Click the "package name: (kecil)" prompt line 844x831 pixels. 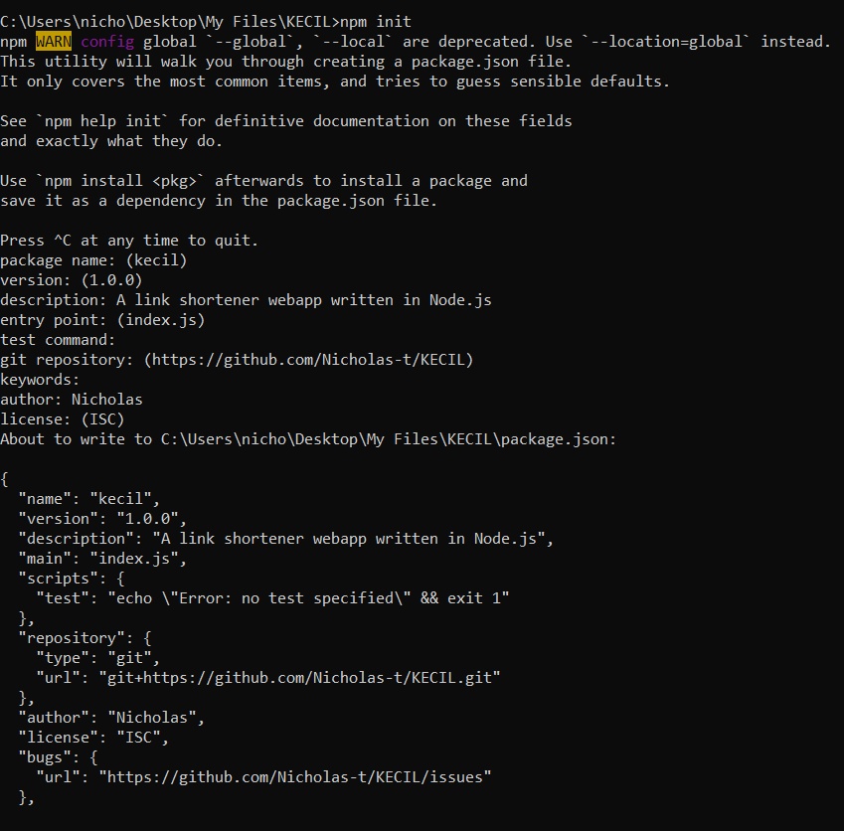(93, 260)
